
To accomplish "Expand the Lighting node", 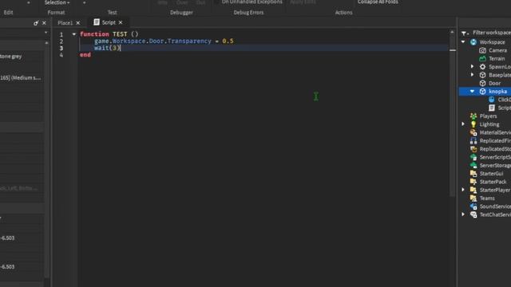I will point(463,124).
